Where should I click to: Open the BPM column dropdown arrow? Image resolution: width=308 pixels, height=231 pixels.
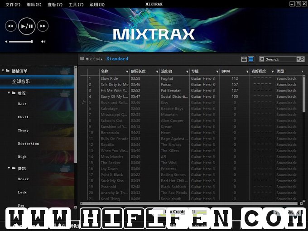click(247, 72)
